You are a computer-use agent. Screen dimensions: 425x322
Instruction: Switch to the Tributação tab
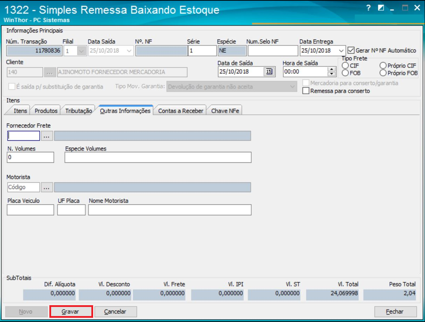tap(78, 111)
